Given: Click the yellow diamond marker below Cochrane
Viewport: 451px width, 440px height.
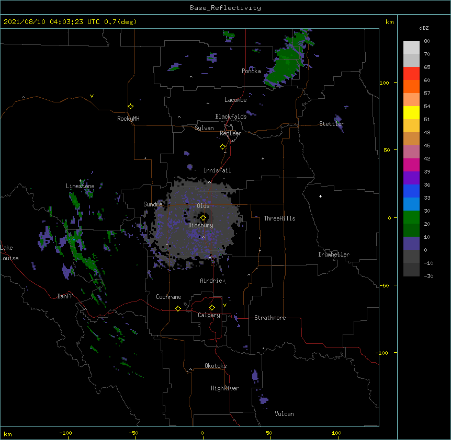Looking at the screenshot, I should click(x=178, y=308).
